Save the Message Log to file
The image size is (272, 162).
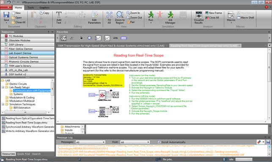tap(268, 142)
